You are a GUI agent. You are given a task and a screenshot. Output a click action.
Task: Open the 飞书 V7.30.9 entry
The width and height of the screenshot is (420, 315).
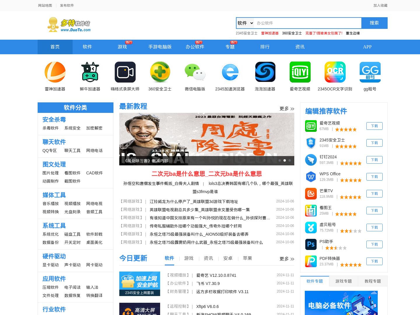(208, 283)
